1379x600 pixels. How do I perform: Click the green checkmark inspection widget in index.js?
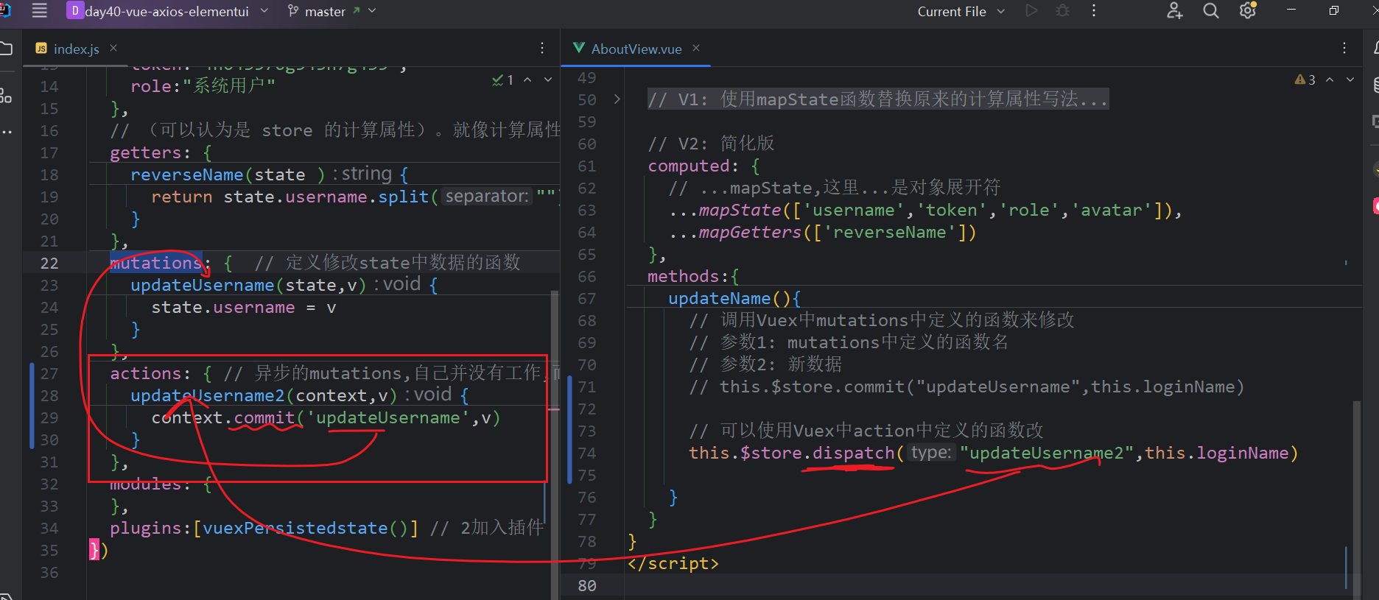(503, 80)
